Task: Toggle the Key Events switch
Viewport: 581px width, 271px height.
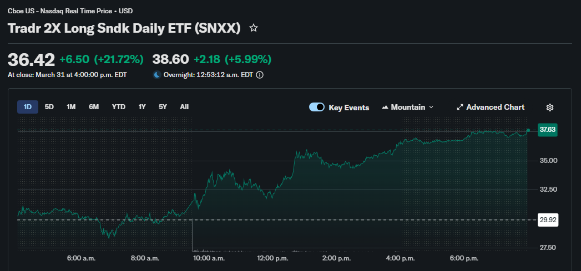Action: (x=317, y=108)
